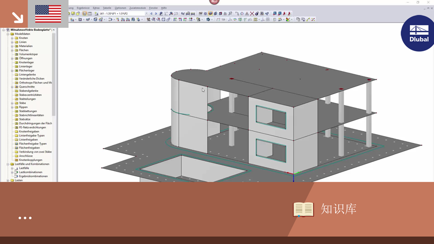Click the zoom window magnifier icon

[x=153, y=19]
